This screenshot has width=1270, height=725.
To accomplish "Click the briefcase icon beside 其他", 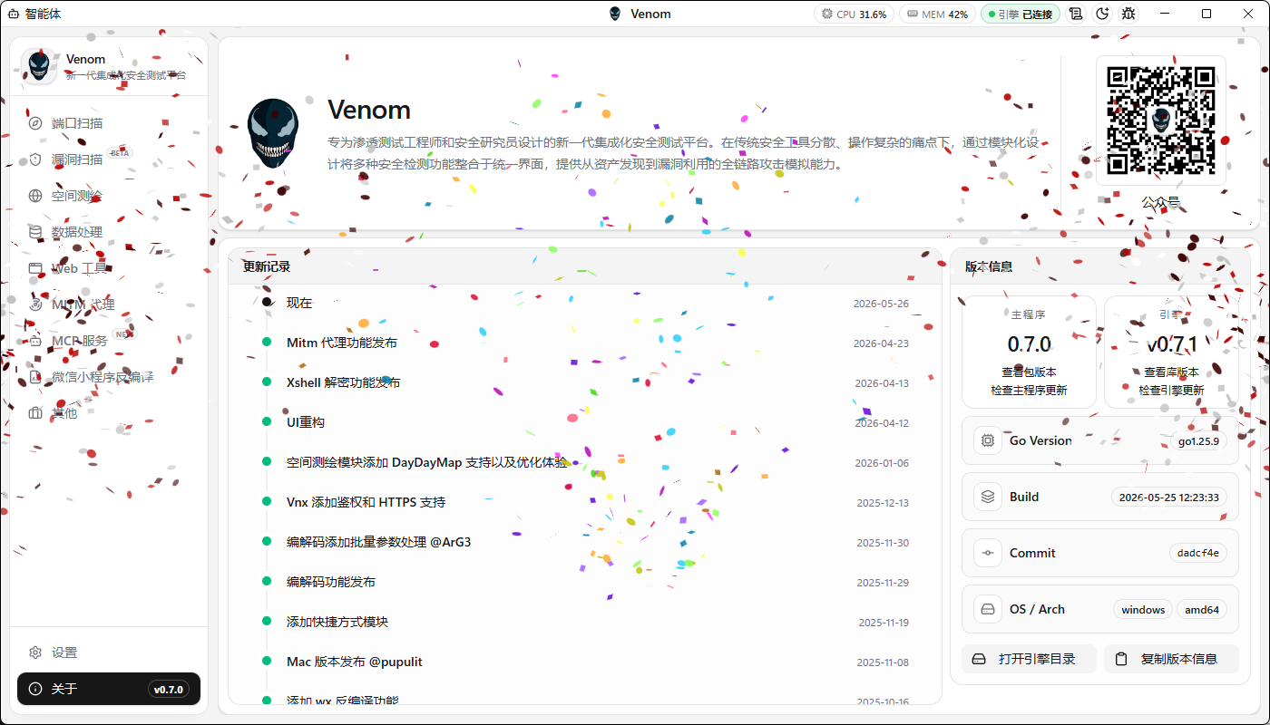I will coord(35,413).
